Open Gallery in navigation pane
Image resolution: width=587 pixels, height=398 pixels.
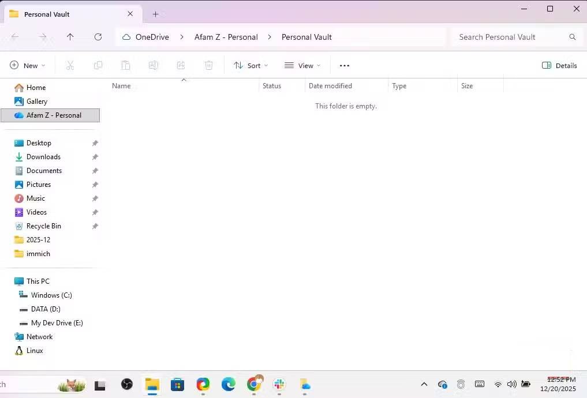[x=37, y=102]
